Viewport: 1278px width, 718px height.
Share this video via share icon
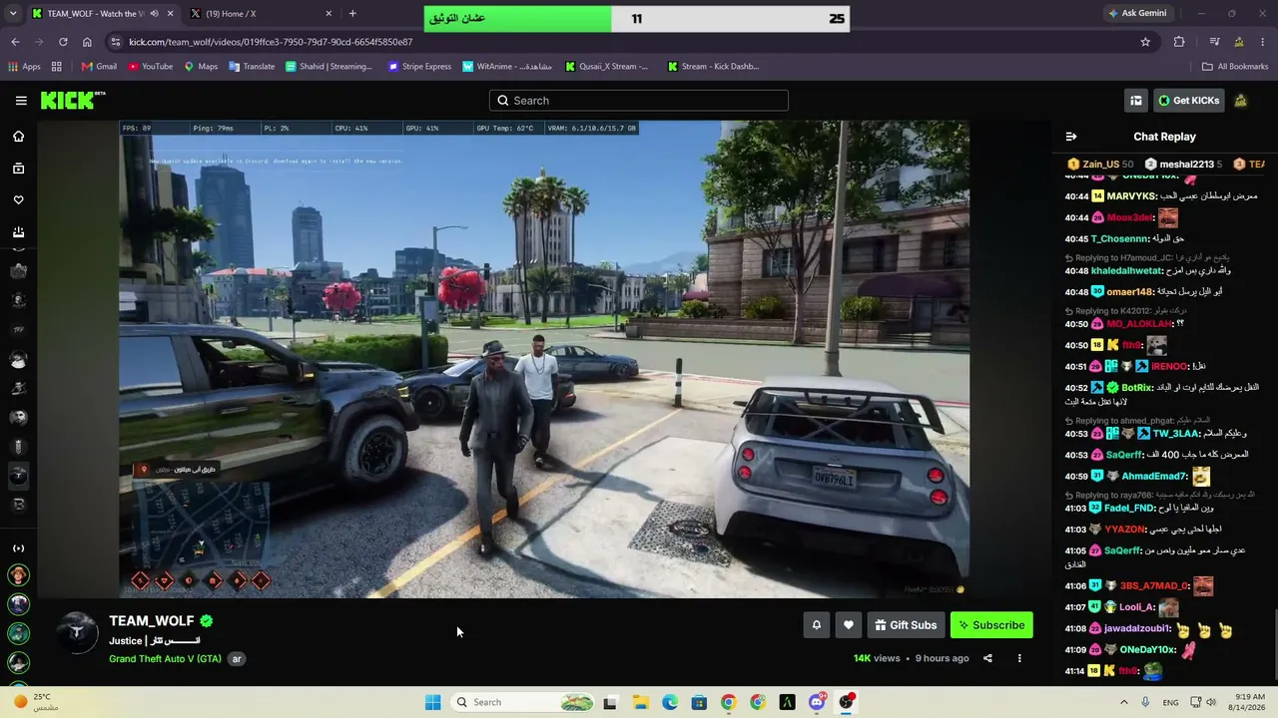pyautogui.click(x=987, y=658)
